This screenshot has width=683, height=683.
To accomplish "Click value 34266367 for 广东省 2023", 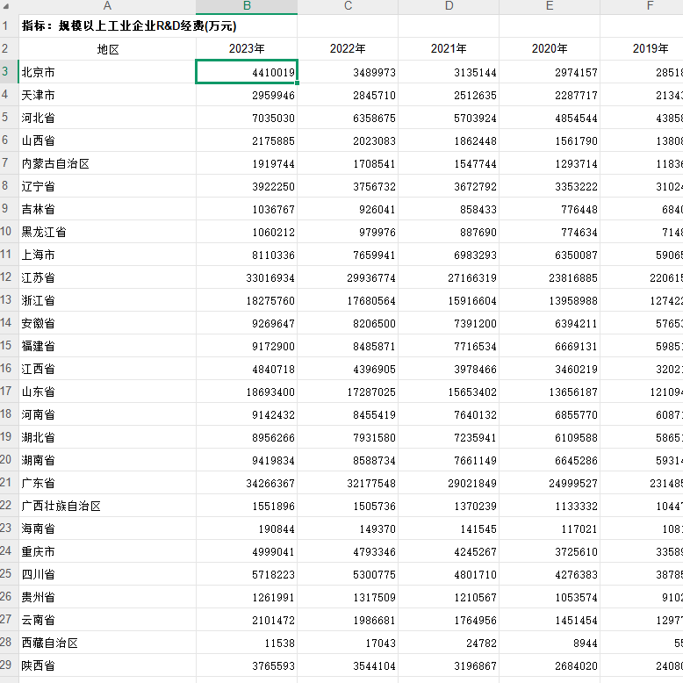I will click(x=247, y=483).
